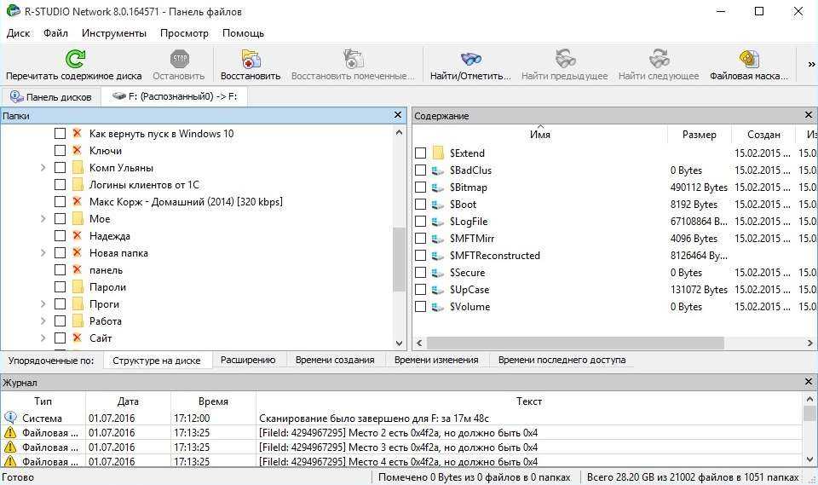Click the content pane horizontal scrollbar
Screen dimensions: 818x485
pos(575,343)
